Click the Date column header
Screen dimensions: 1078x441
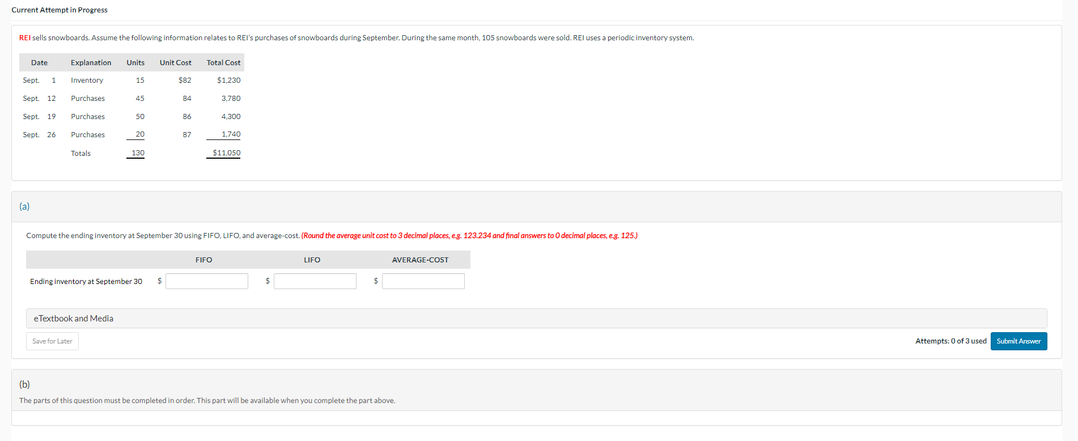point(39,63)
